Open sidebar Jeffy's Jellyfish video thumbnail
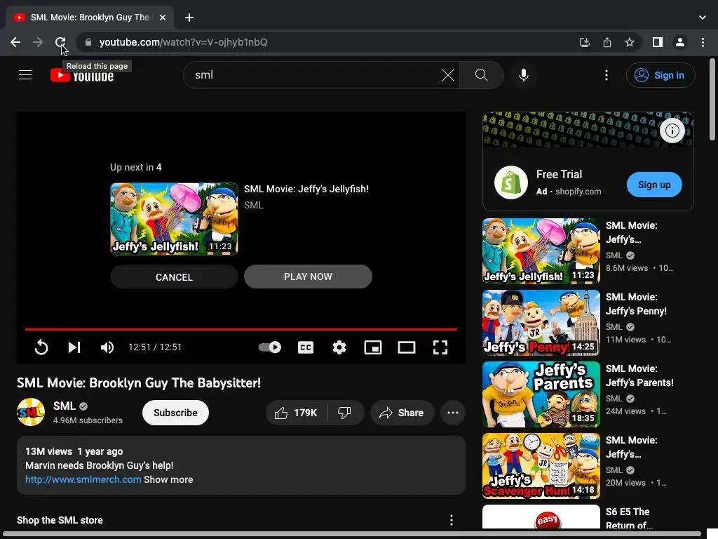The width and height of the screenshot is (718, 539). click(x=541, y=251)
